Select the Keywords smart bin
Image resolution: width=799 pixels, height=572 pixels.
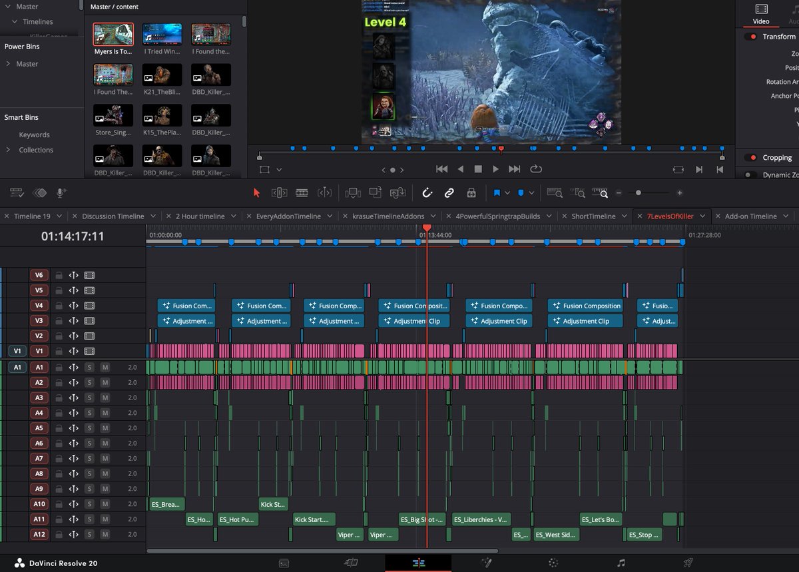tap(35, 135)
